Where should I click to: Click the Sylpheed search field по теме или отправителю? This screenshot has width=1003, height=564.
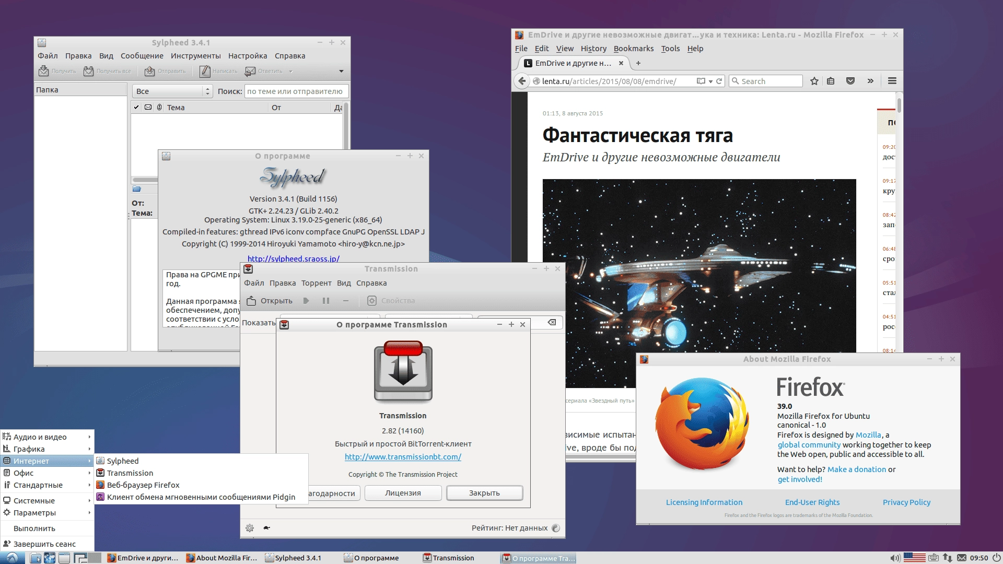tap(296, 91)
